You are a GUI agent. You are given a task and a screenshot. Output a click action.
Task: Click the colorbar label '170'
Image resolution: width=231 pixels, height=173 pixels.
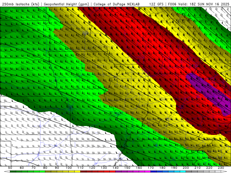(x=151, y=168)
